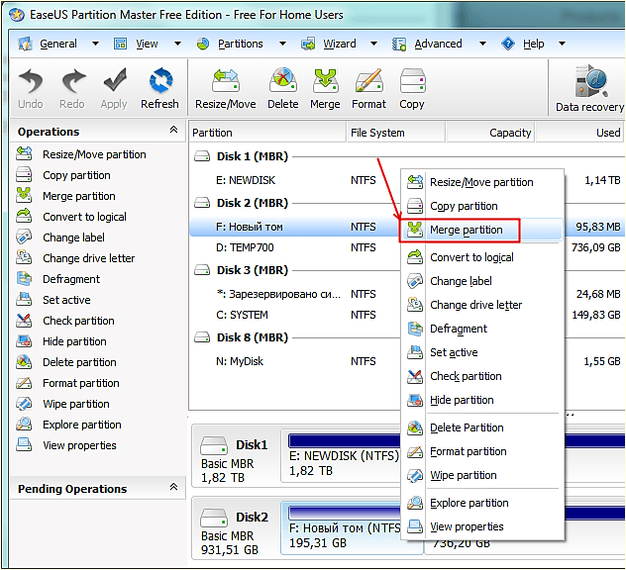Click Delete partition in Operations panel
This screenshot has height=570, width=626.
(66, 362)
